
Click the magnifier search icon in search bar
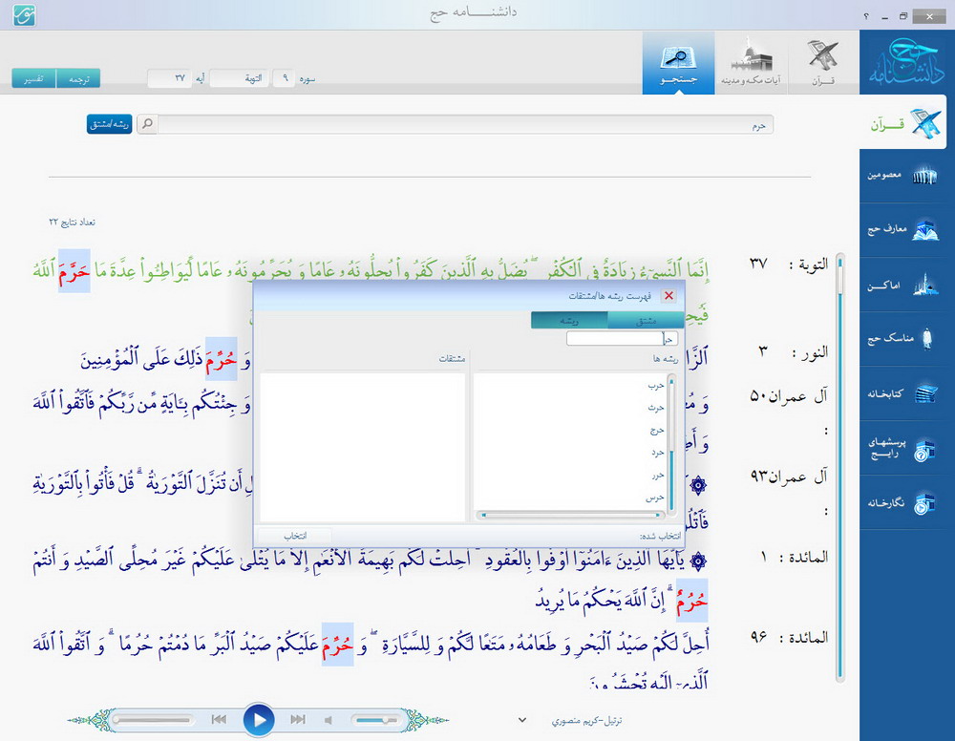[x=147, y=124]
